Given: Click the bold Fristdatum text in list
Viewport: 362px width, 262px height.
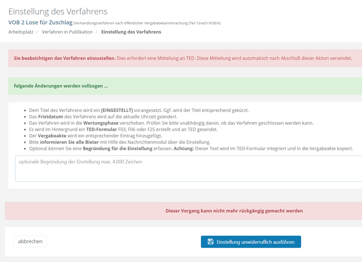Looking at the screenshot, I should click(x=50, y=117).
